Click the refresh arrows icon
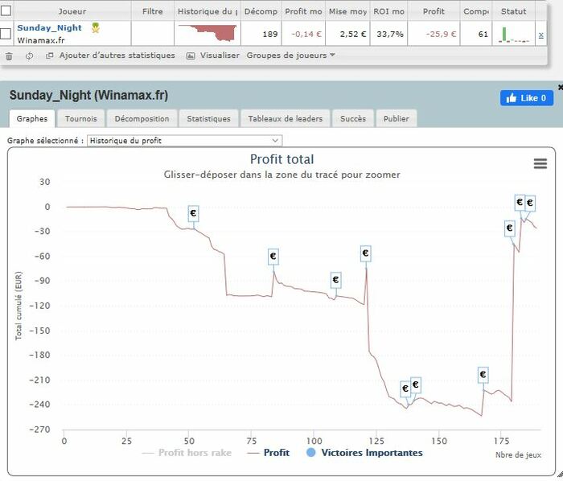 29,55
